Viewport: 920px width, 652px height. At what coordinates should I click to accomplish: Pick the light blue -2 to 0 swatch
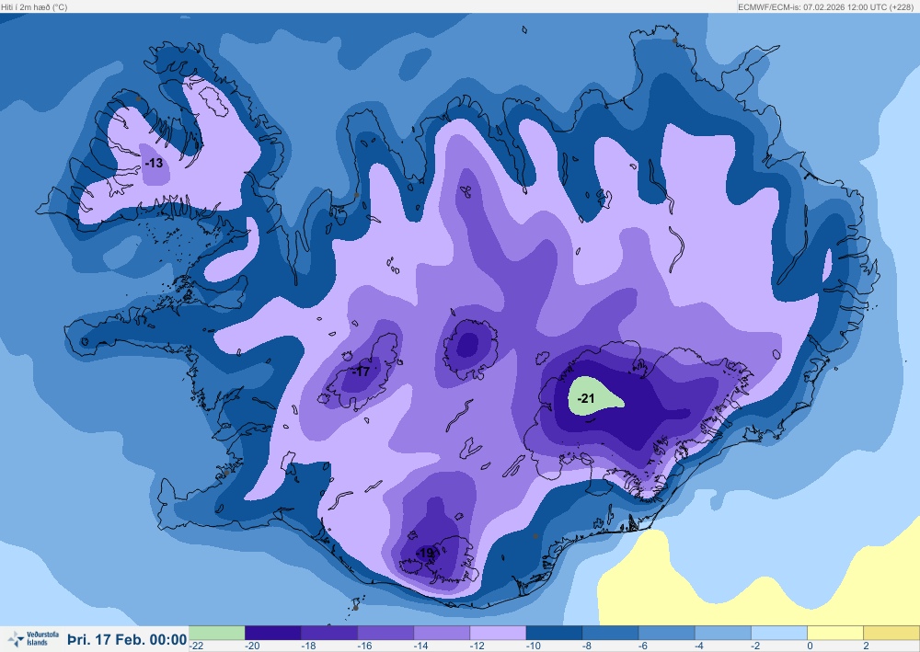click(780, 633)
